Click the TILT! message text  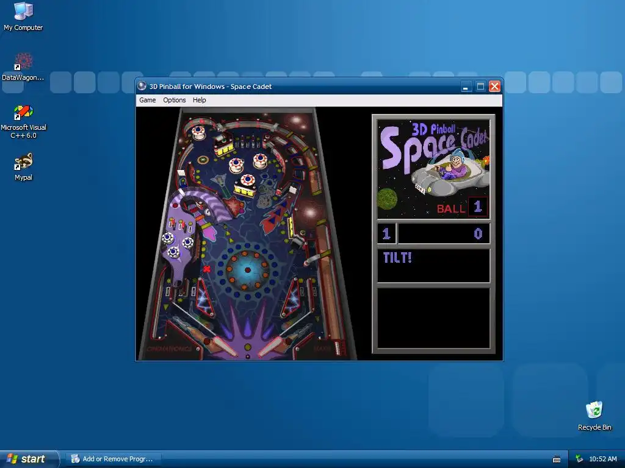[397, 258]
